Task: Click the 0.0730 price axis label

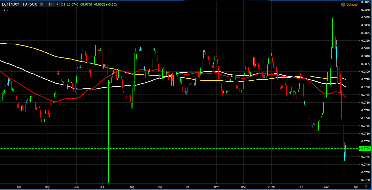Action: 366,180
